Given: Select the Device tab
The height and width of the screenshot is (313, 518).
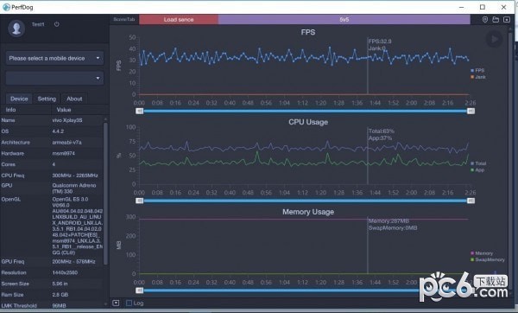Looking at the screenshot, I should [19, 99].
